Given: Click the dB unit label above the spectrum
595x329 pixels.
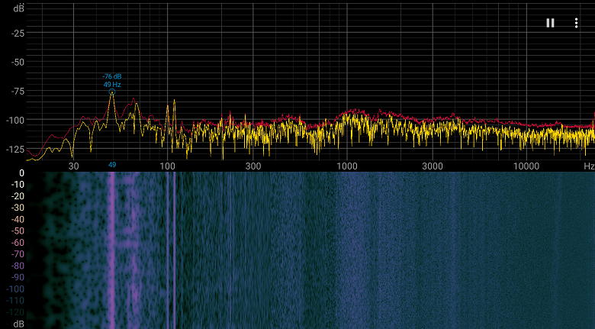Looking at the screenshot, I should (x=19, y=8).
